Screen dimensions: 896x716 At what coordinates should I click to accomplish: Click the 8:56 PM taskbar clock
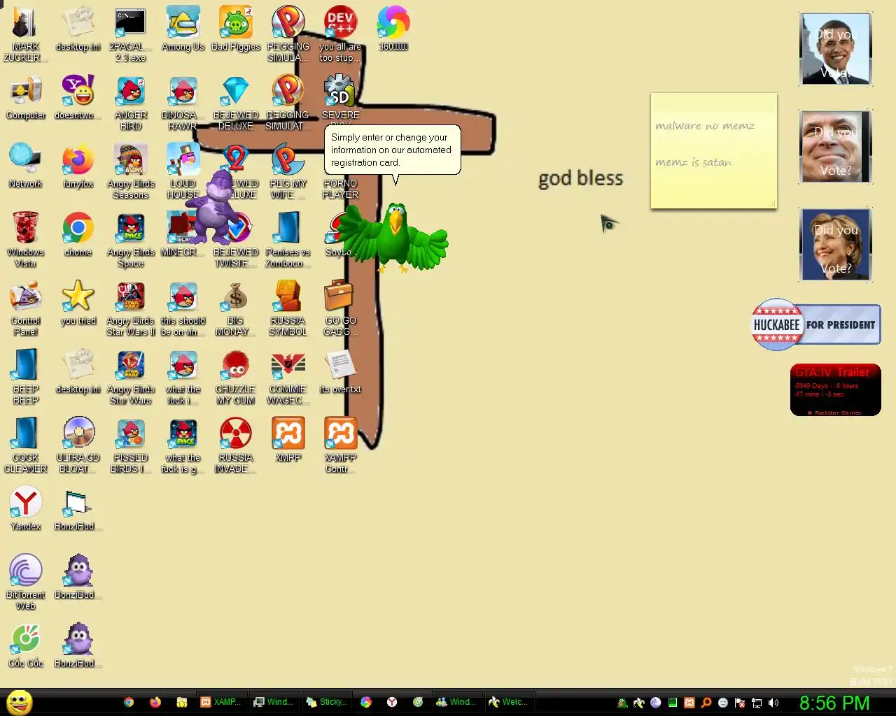834,703
